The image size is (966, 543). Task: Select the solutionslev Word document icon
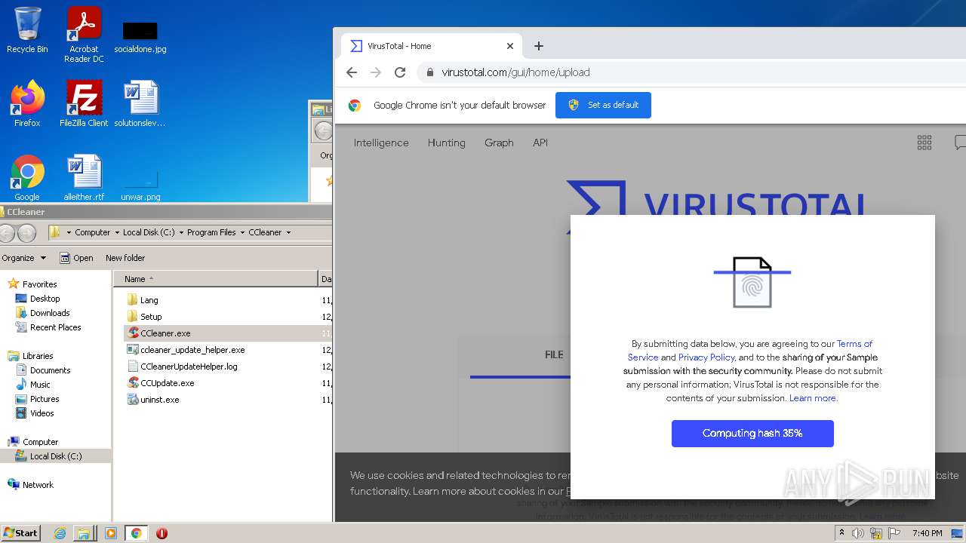click(140, 103)
